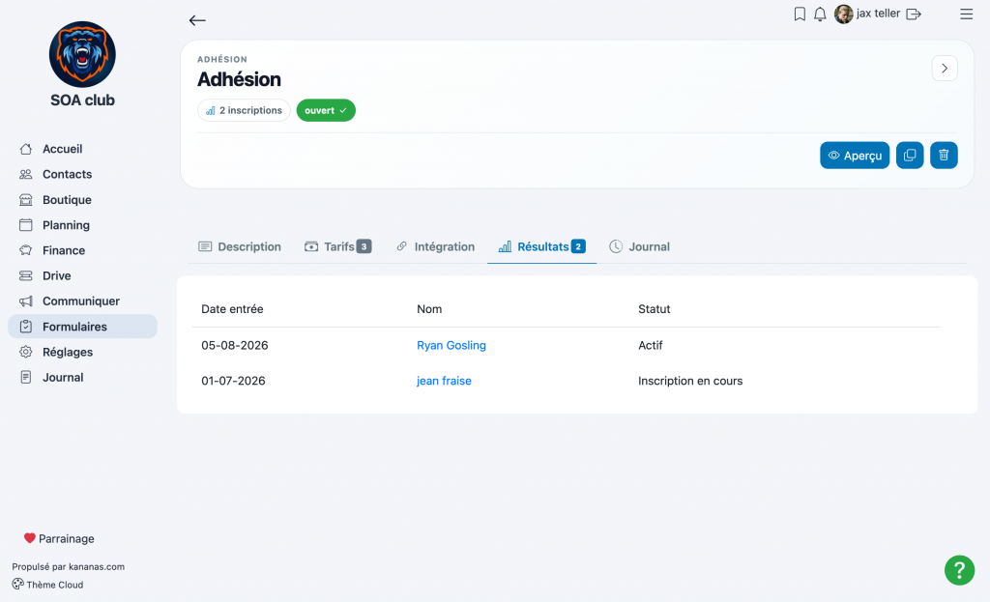This screenshot has height=602, width=990.
Task: Open the hamburger menu
Action: [966, 14]
